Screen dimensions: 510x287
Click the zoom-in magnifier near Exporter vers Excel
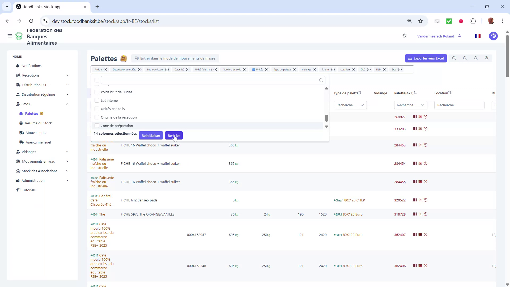coord(487,58)
